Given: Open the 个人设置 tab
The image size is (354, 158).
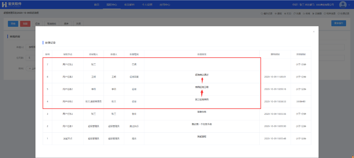Looking at the screenshot, I should pos(147,5).
